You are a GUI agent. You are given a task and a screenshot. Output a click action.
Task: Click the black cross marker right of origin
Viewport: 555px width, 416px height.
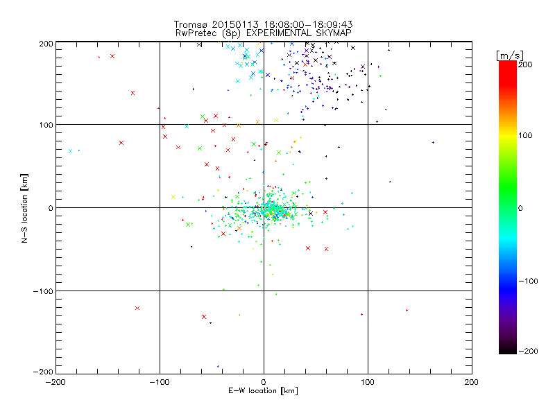click(x=311, y=214)
